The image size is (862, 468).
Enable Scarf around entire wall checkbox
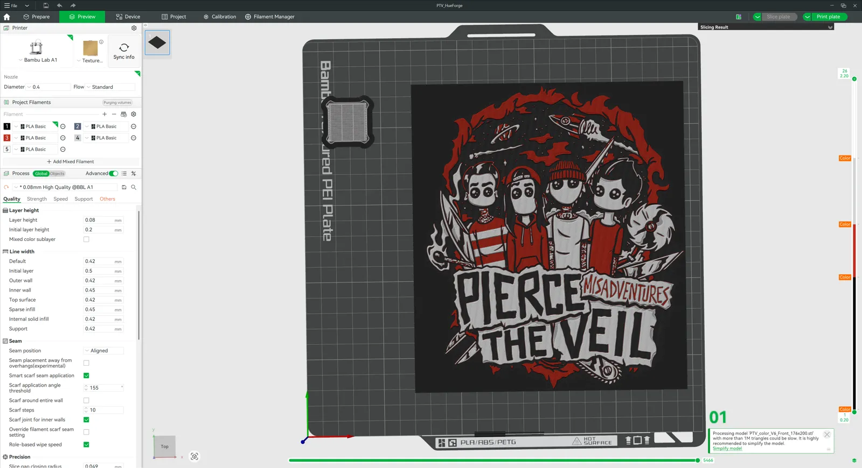click(x=86, y=400)
